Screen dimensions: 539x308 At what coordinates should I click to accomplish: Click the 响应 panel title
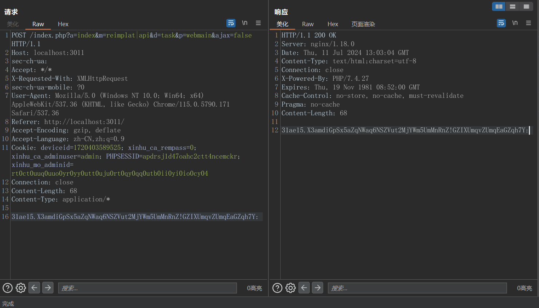[x=281, y=12]
